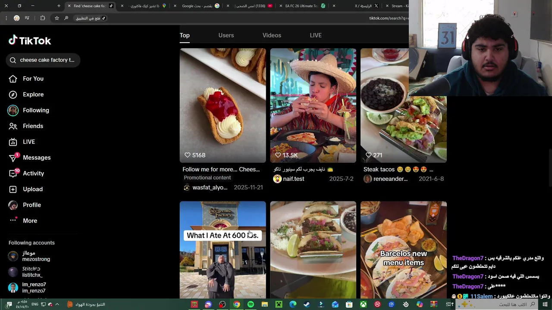Screen dimensions: 552x310
Task: Open Chrome from the taskbar
Action: (x=236, y=304)
